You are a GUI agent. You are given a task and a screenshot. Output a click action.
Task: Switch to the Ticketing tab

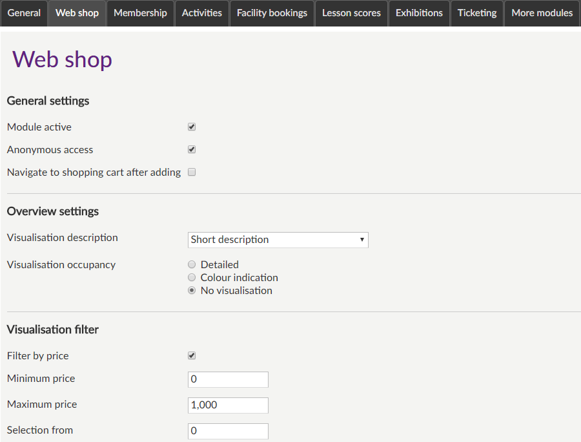coord(477,13)
